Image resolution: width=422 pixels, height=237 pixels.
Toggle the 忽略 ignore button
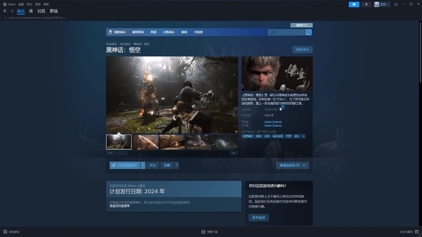tap(167, 165)
